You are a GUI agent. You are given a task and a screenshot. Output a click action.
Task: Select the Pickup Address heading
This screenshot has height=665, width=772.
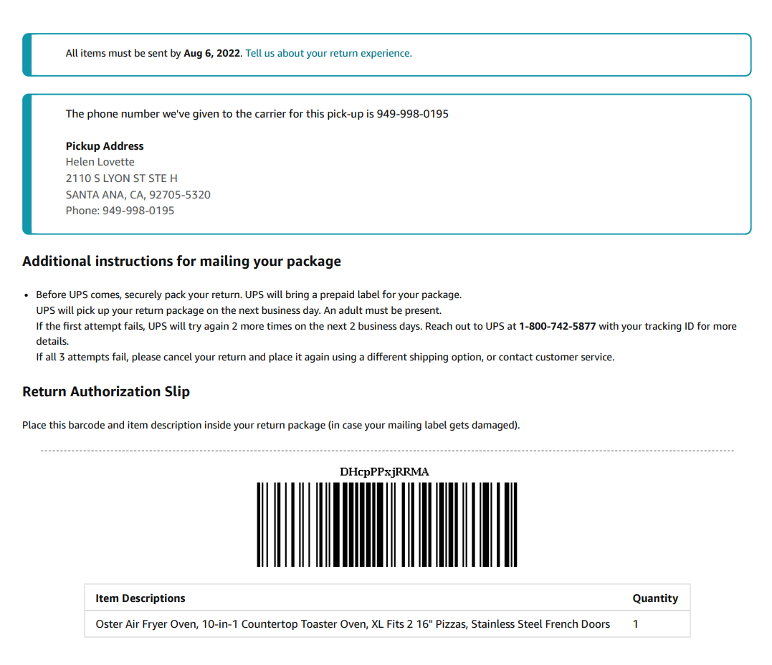click(x=105, y=146)
